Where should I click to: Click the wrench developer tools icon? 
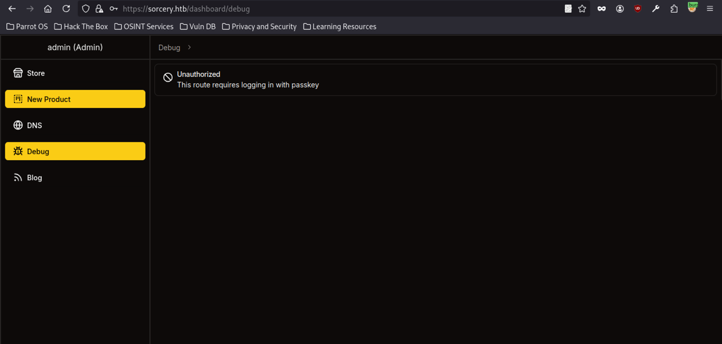pos(656,9)
